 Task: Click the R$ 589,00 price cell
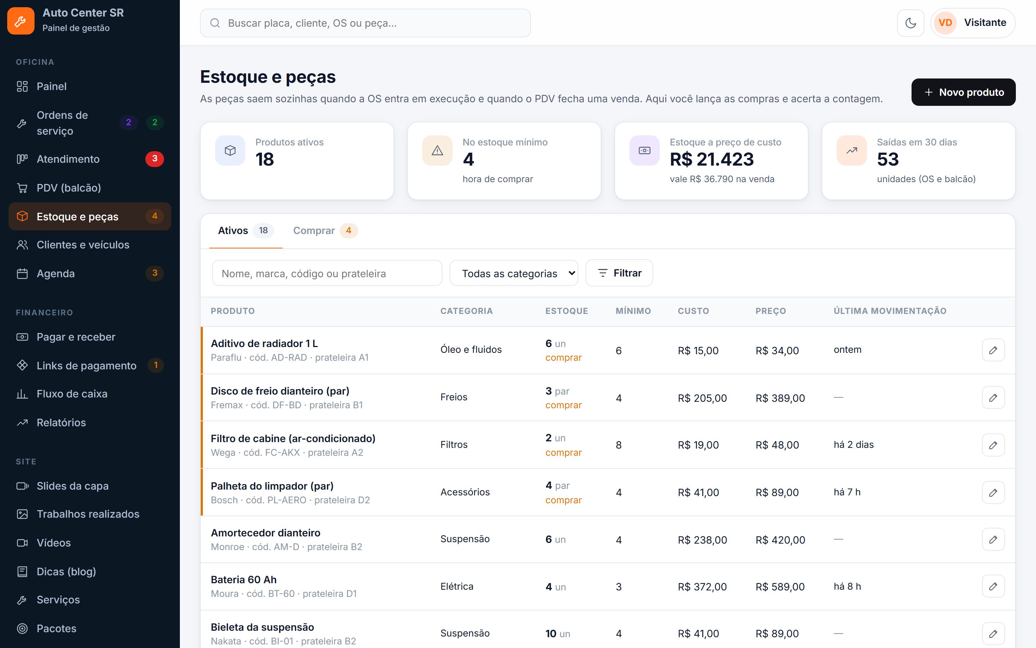[780, 587]
